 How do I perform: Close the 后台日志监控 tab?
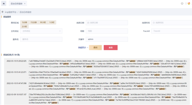coord(25,4)
